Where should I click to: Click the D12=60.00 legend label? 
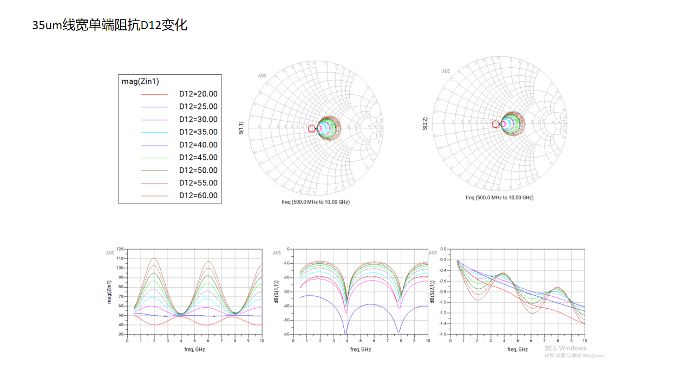198,196
